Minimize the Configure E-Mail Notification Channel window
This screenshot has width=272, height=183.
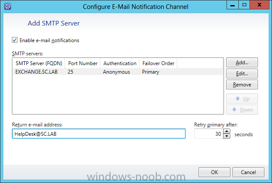coord(232,5)
